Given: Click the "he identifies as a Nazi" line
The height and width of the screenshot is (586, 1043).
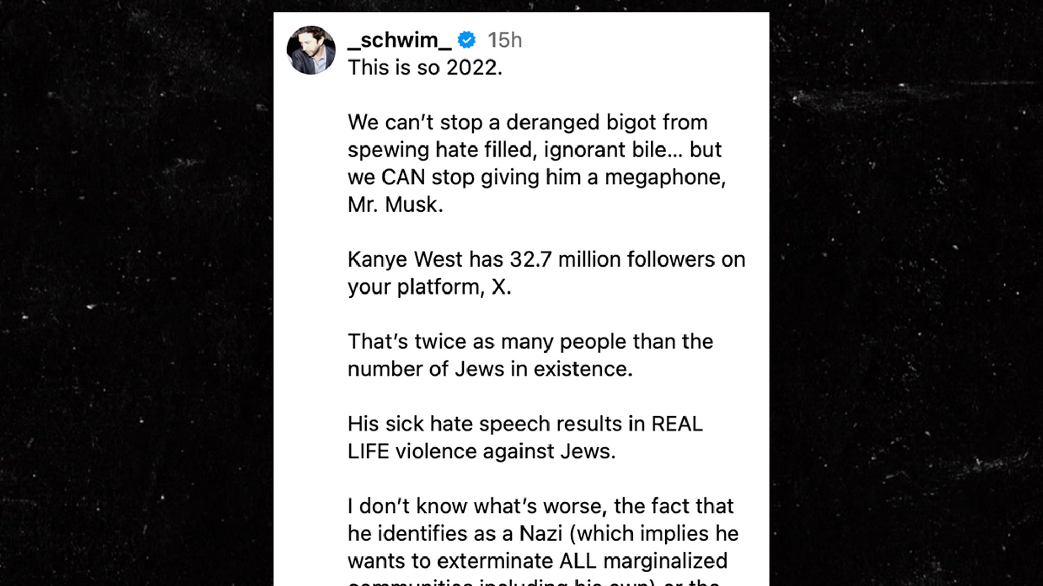Looking at the screenshot, I should [543, 534].
